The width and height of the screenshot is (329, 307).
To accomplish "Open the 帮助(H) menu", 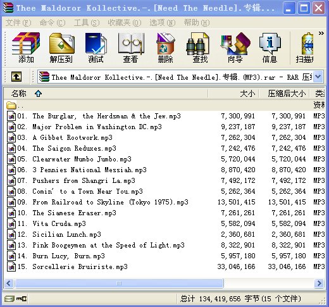I will tap(197, 23).
